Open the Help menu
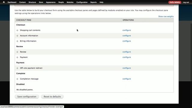 pos(101,2)
